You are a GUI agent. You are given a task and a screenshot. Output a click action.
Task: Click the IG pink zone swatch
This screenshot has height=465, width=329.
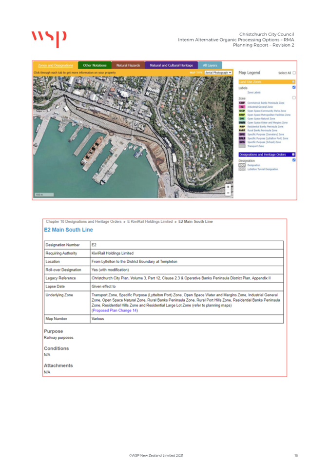[242, 107]
